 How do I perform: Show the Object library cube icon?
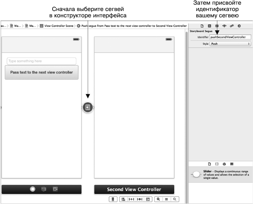(224, 164)
